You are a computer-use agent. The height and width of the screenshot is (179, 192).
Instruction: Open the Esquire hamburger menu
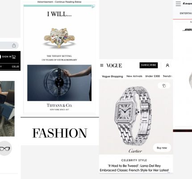178,4
